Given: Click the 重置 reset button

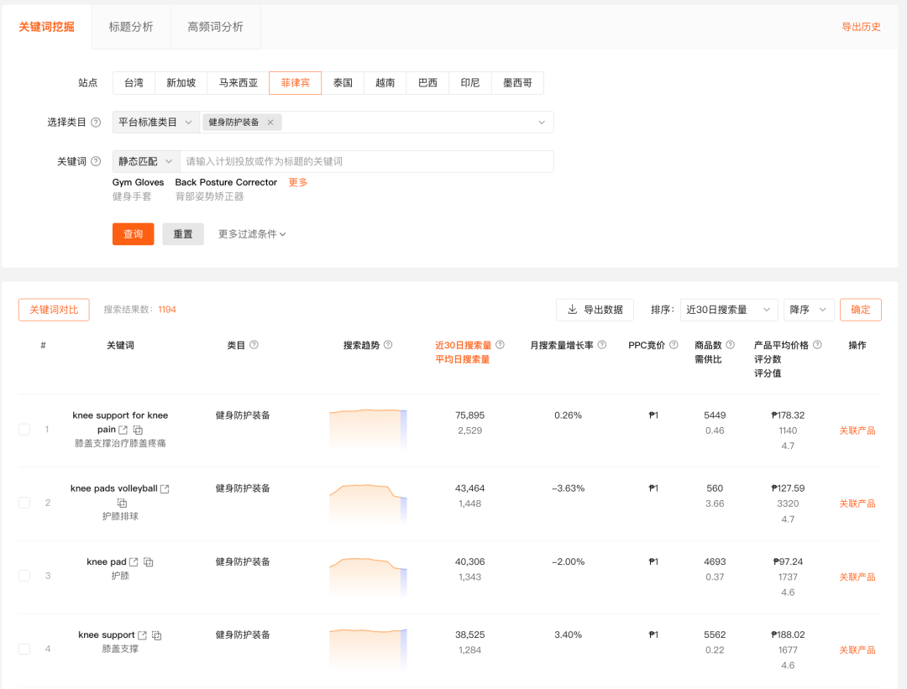Looking at the screenshot, I should tap(183, 234).
